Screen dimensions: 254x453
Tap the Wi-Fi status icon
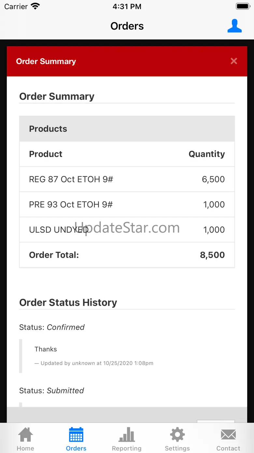coord(35,6)
